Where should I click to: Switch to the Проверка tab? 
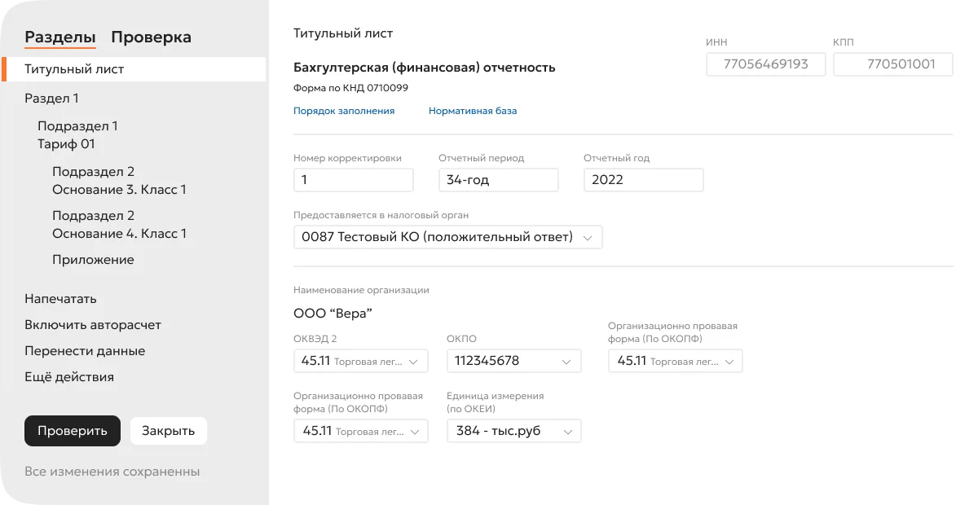pyautogui.click(x=151, y=37)
